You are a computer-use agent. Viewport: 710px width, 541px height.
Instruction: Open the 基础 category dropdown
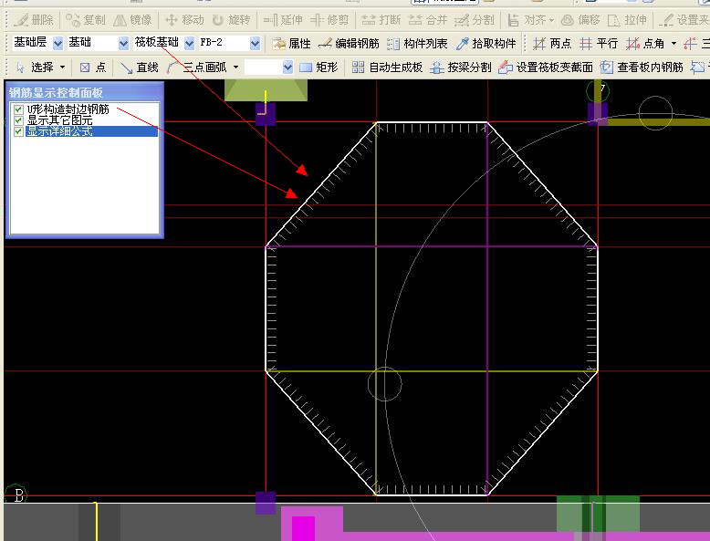[x=123, y=44]
